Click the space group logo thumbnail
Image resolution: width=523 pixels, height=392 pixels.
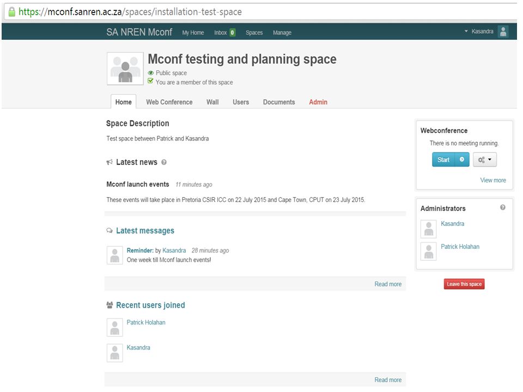tap(125, 69)
